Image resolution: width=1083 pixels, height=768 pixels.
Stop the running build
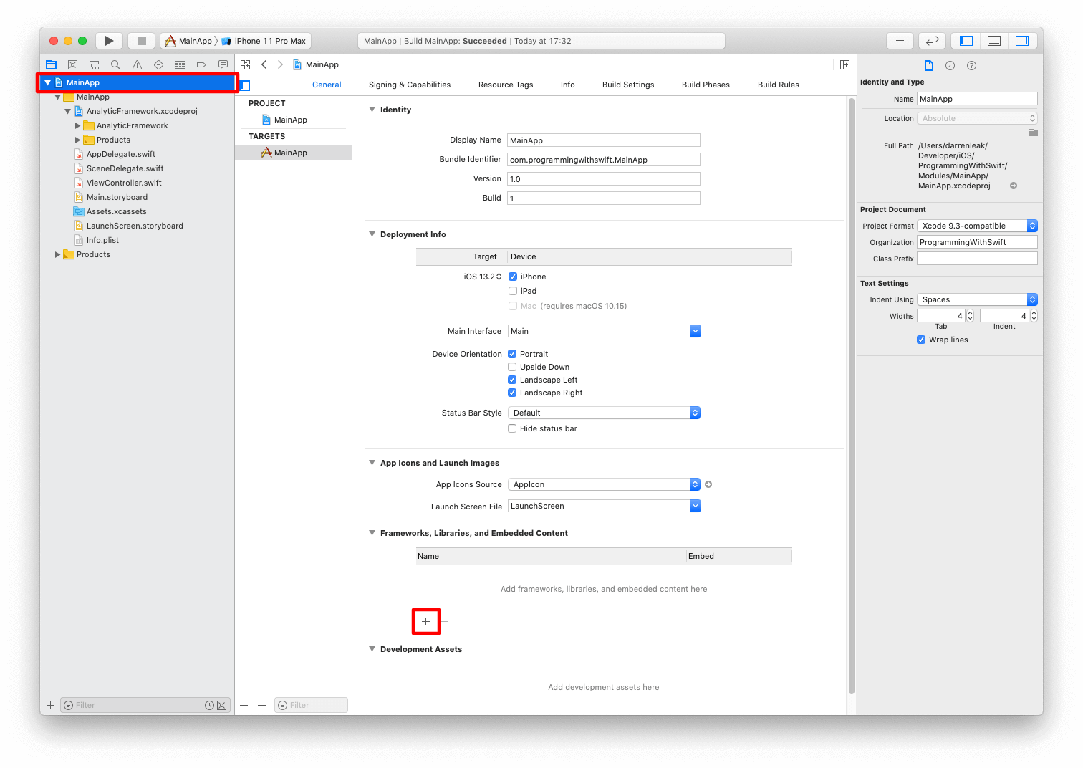coord(142,41)
